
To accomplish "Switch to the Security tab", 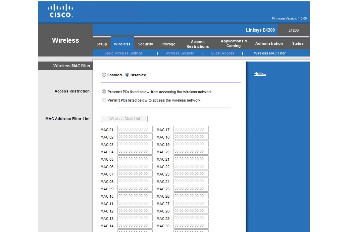I will pyautogui.click(x=145, y=44).
